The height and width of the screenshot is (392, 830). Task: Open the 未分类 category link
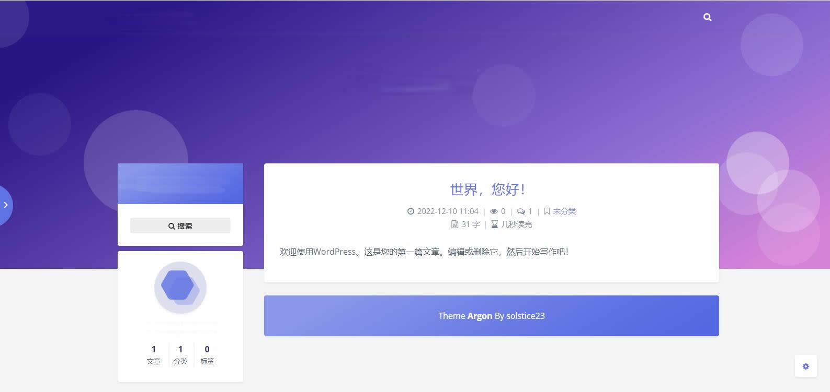564,211
